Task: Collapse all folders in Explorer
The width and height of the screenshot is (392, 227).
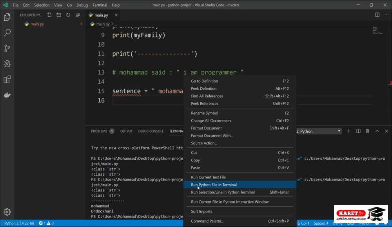Action: click(x=78, y=15)
